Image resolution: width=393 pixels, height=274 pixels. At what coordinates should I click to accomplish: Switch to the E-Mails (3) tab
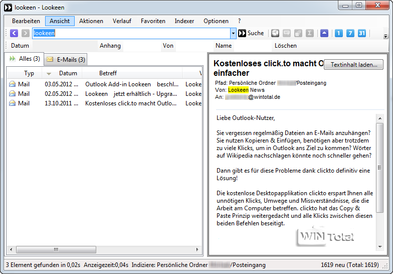pyautogui.click(x=66, y=59)
